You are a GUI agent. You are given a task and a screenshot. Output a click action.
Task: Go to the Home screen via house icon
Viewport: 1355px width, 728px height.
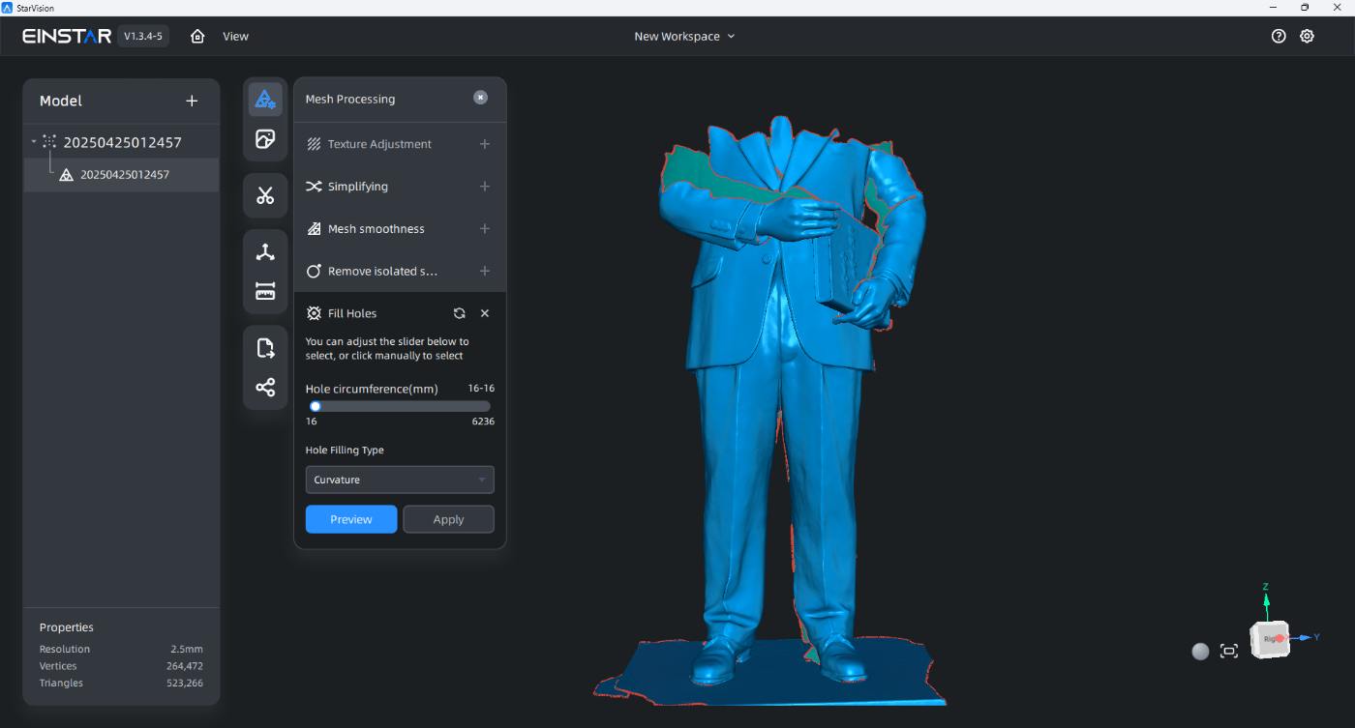click(x=197, y=36)
